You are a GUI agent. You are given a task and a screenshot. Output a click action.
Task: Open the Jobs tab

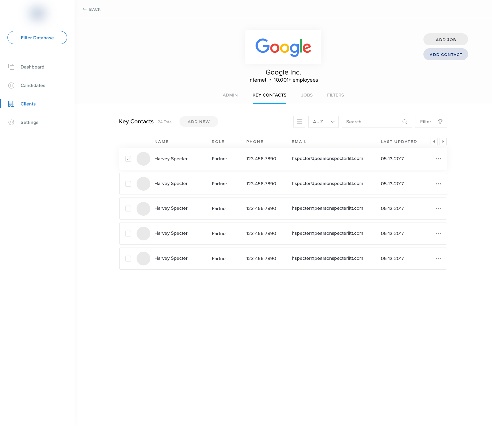point(307,95)
